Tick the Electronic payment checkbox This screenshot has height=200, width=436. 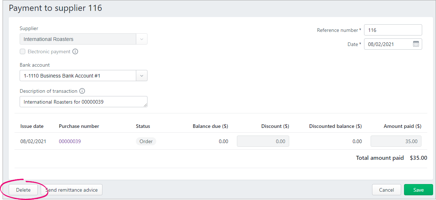23,51
